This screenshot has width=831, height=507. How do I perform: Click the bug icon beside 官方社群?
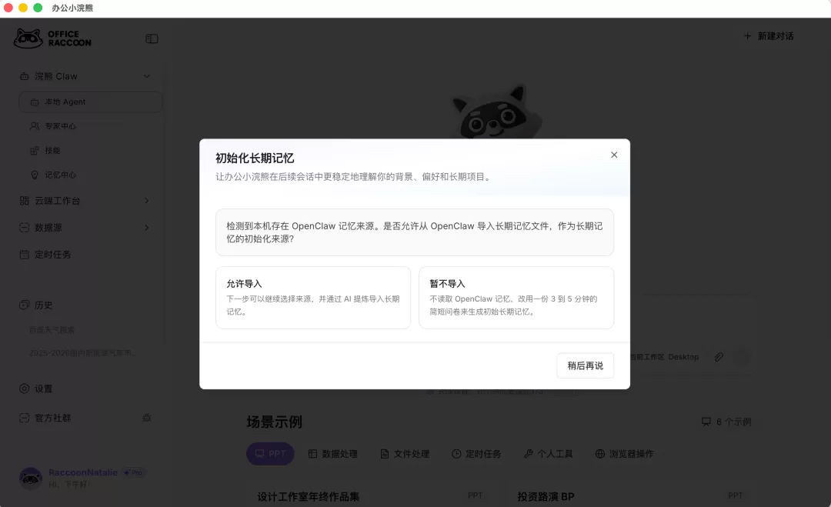147,418
